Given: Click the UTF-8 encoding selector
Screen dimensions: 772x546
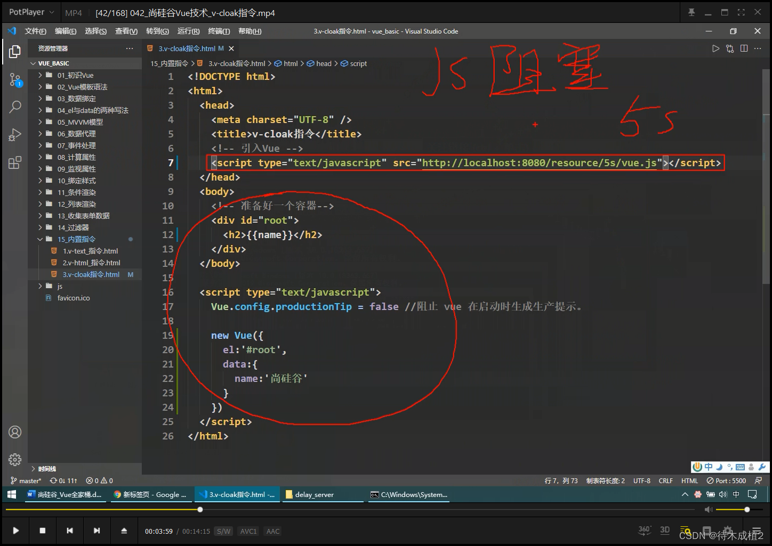Looking at the screenshot, I should tap(642, 480).
